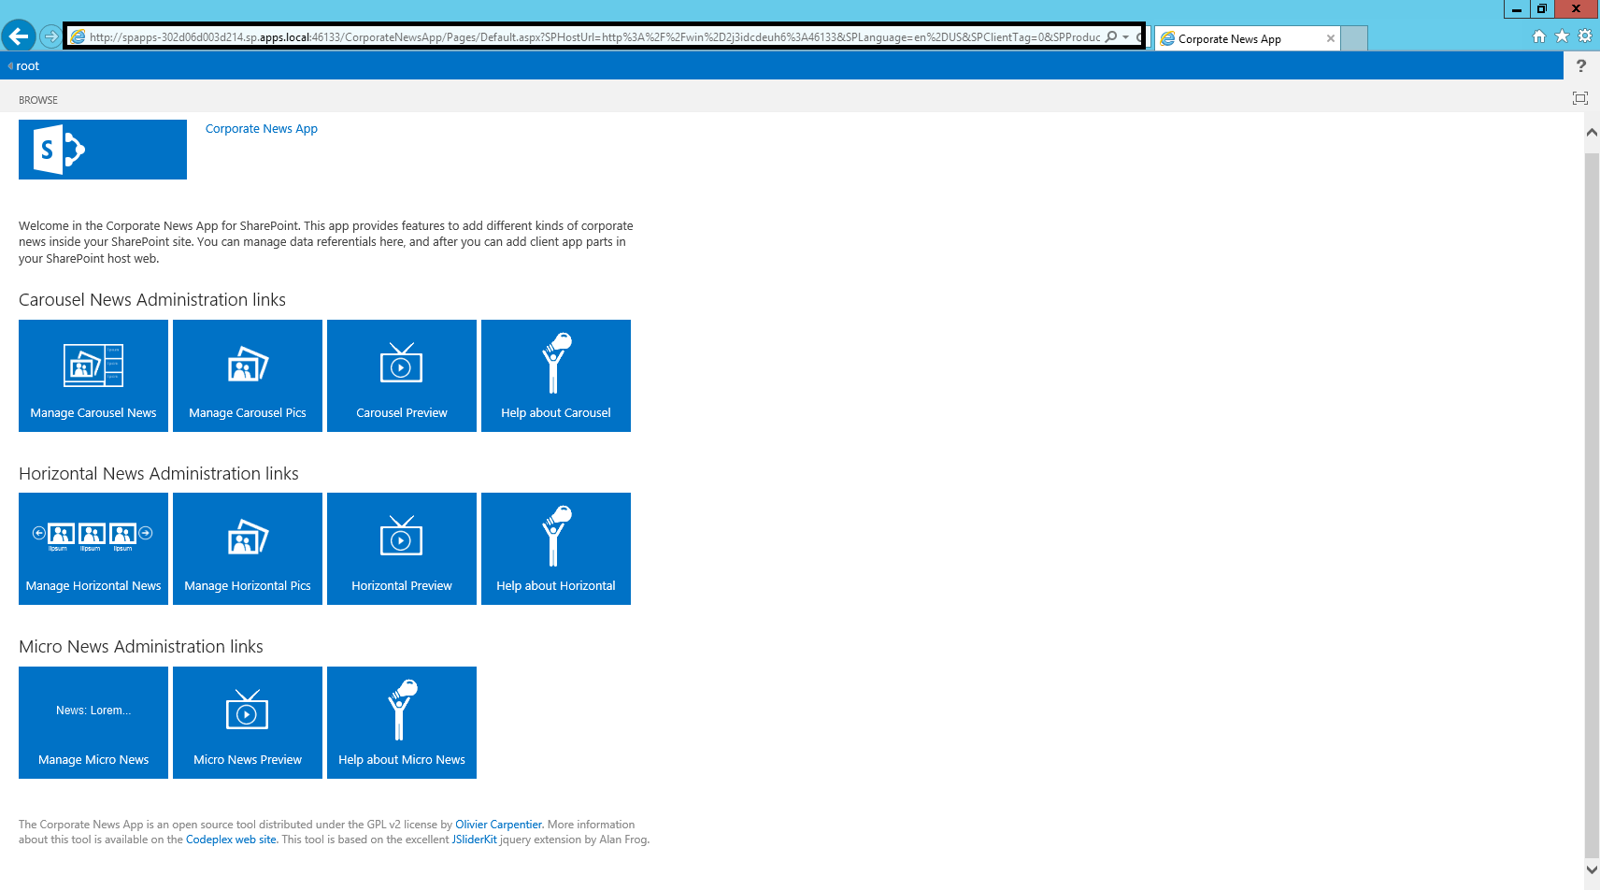Select the Corporate News App browser tab

pos(1247,38)
